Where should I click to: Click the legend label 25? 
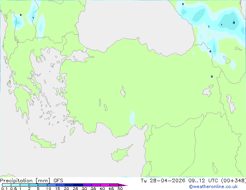click(x=75, y=188)
